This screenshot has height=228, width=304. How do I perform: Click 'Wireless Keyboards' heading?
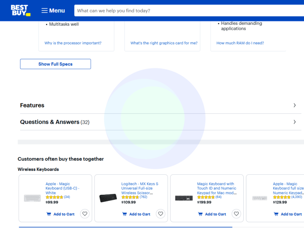[x=38, y=169]
